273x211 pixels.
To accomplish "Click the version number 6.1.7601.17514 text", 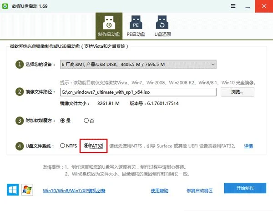I will (163, 103).
